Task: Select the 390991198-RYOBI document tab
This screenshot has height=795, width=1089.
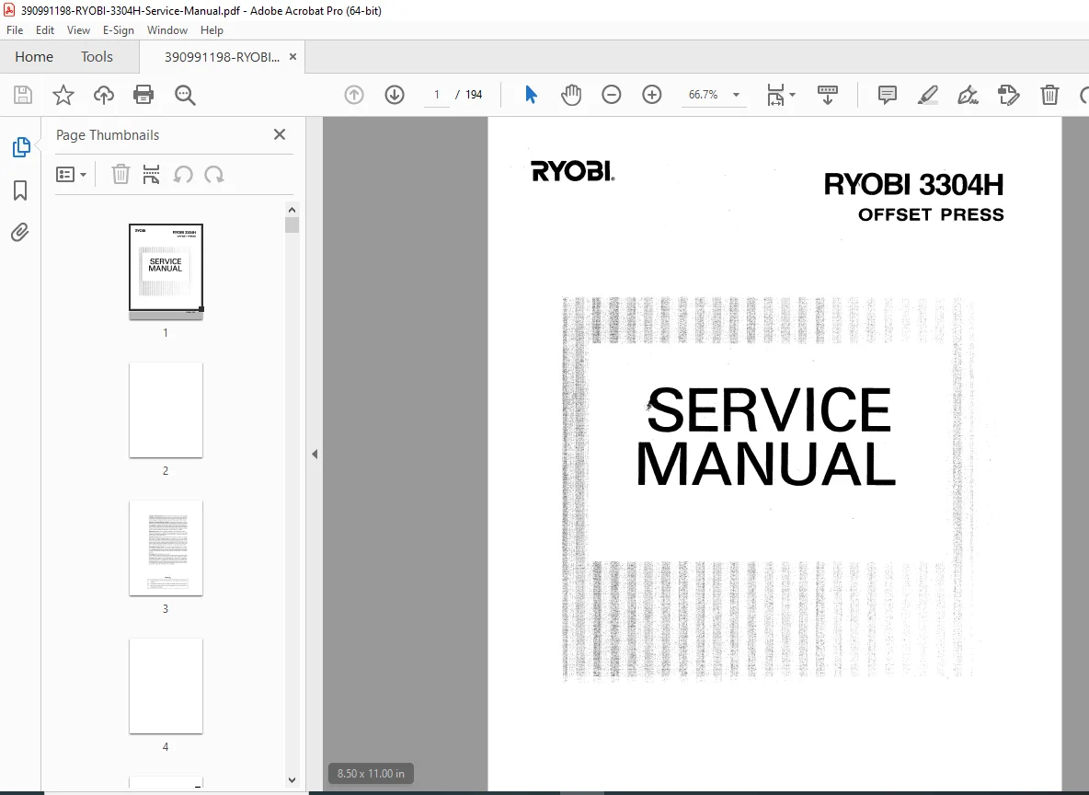Action: [222, 57]
